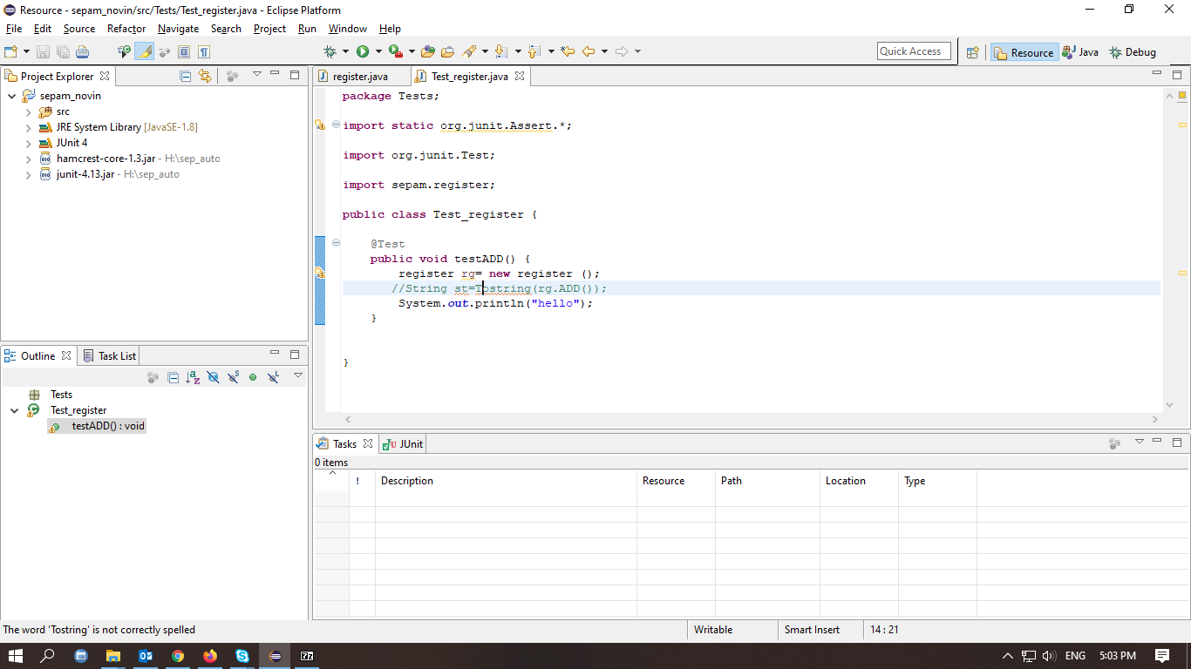Click the Back navigation arrow icon

588,51
